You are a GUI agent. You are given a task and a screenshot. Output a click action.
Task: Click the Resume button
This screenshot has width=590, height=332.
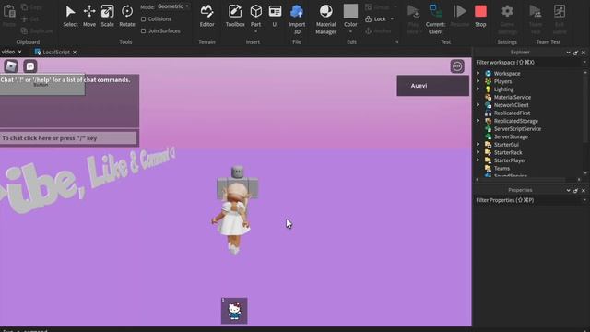pyautogui.click(x=459, y=16)
